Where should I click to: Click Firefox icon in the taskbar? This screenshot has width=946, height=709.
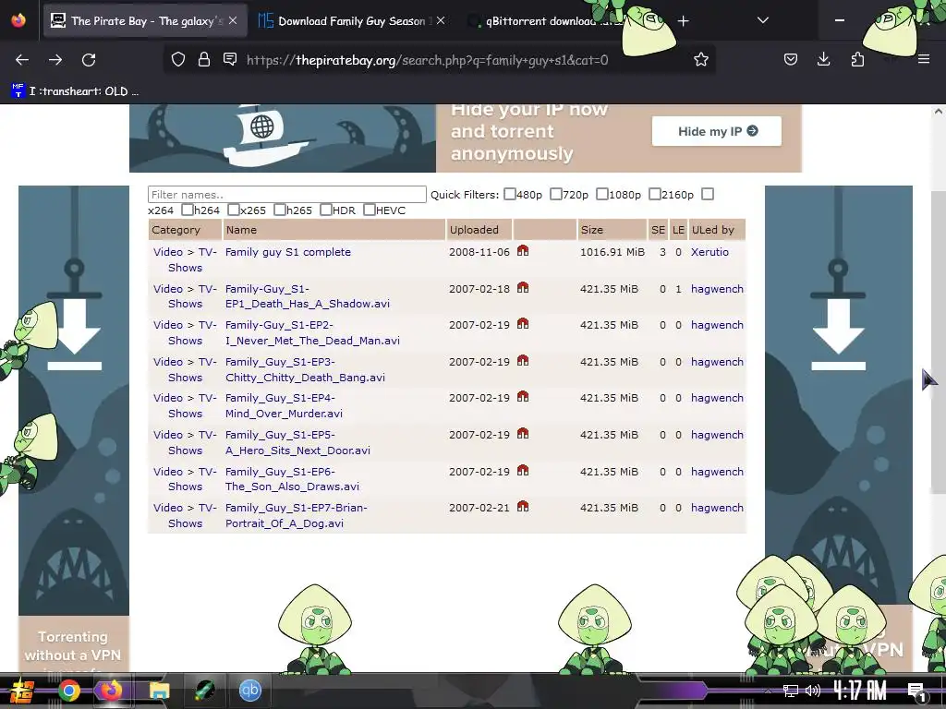click(x=111, y=691)
